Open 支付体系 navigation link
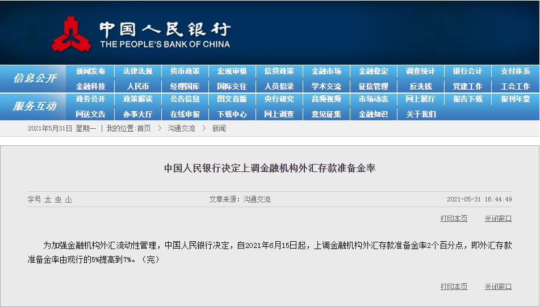The image size is (540, 307). tap(515, 72)
